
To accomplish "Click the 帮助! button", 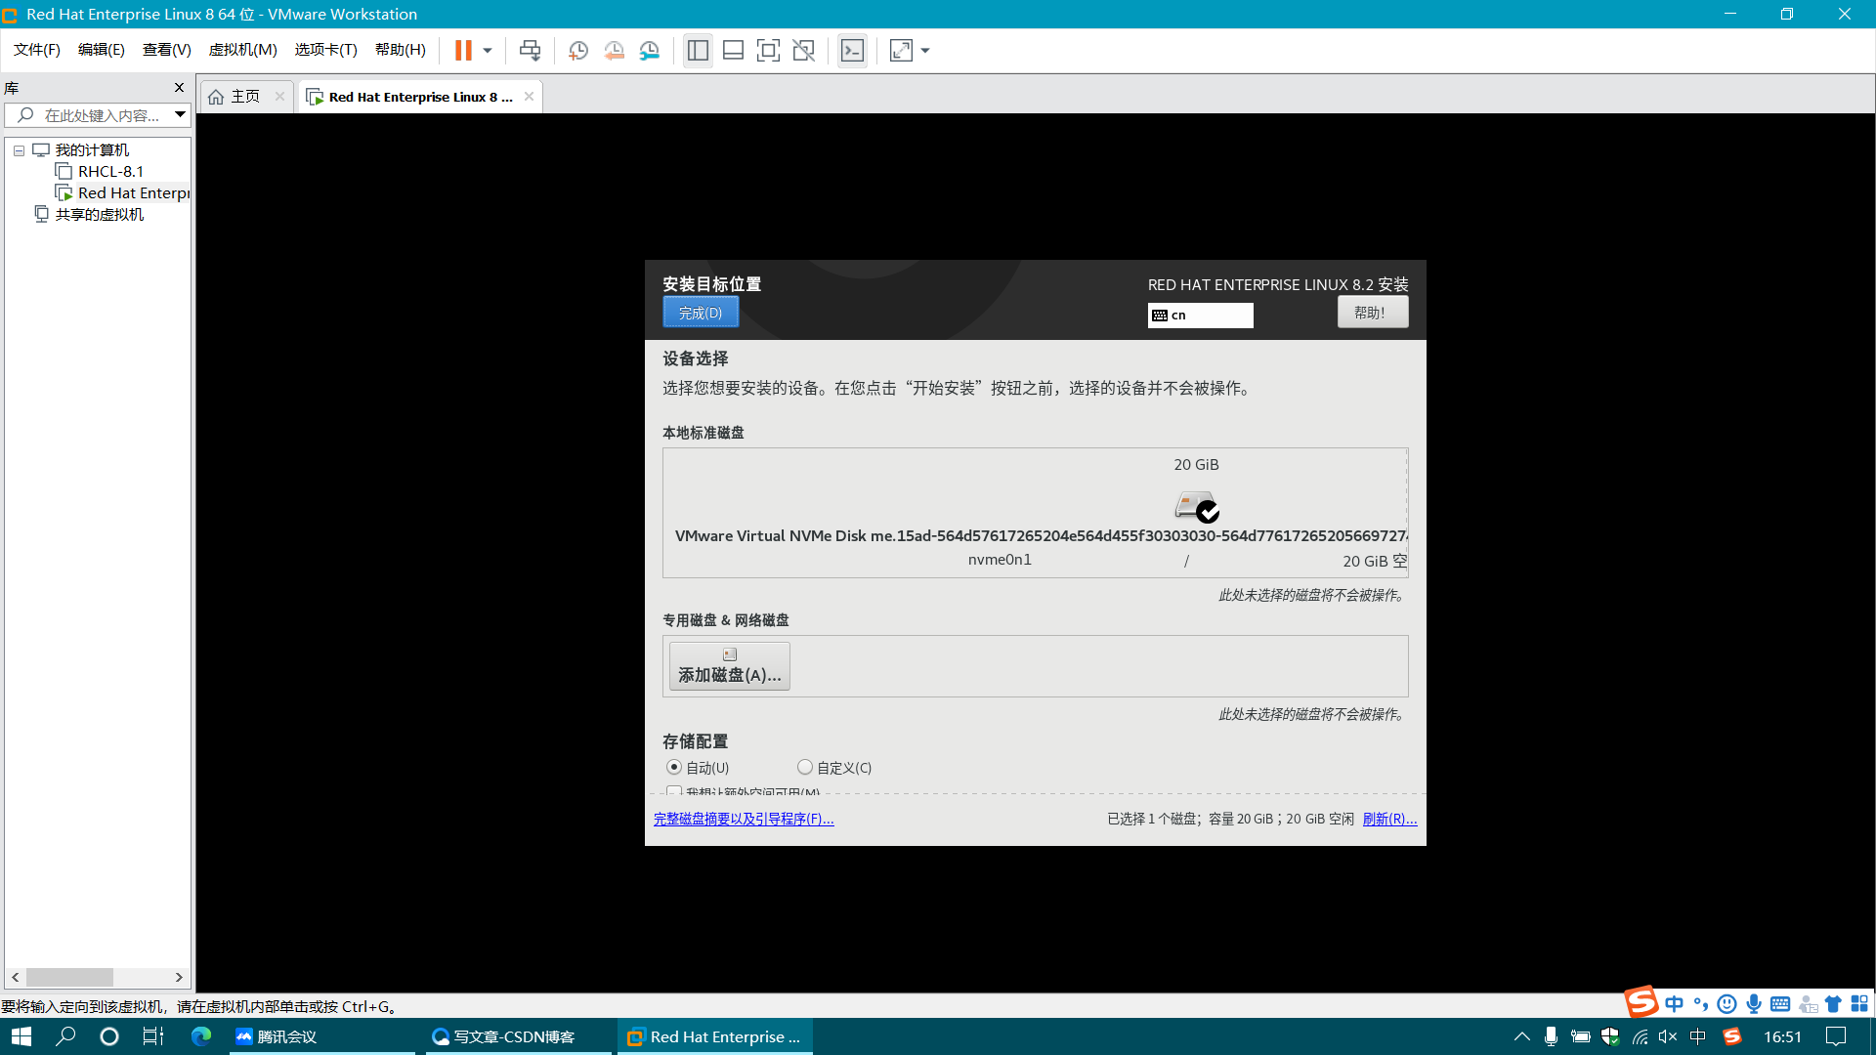I will [1373, 313].
